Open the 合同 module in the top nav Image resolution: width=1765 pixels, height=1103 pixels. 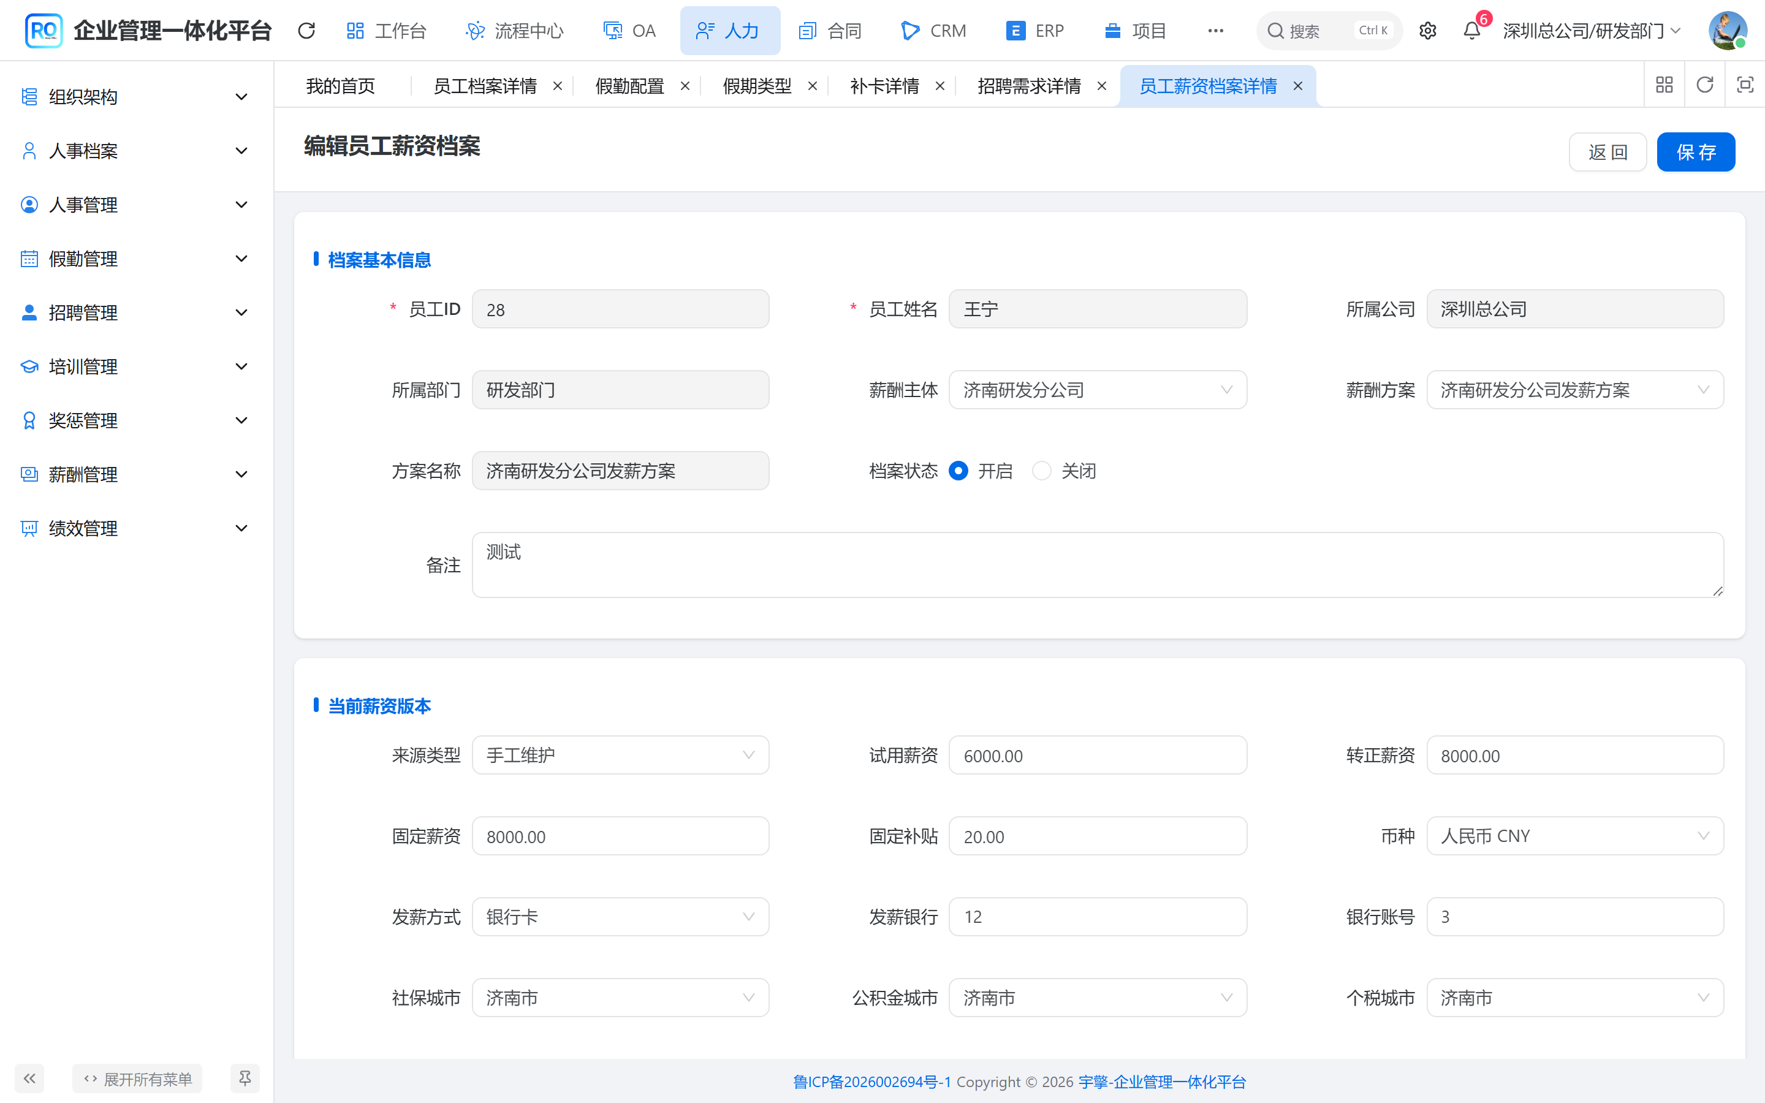(x=830, y=31)
